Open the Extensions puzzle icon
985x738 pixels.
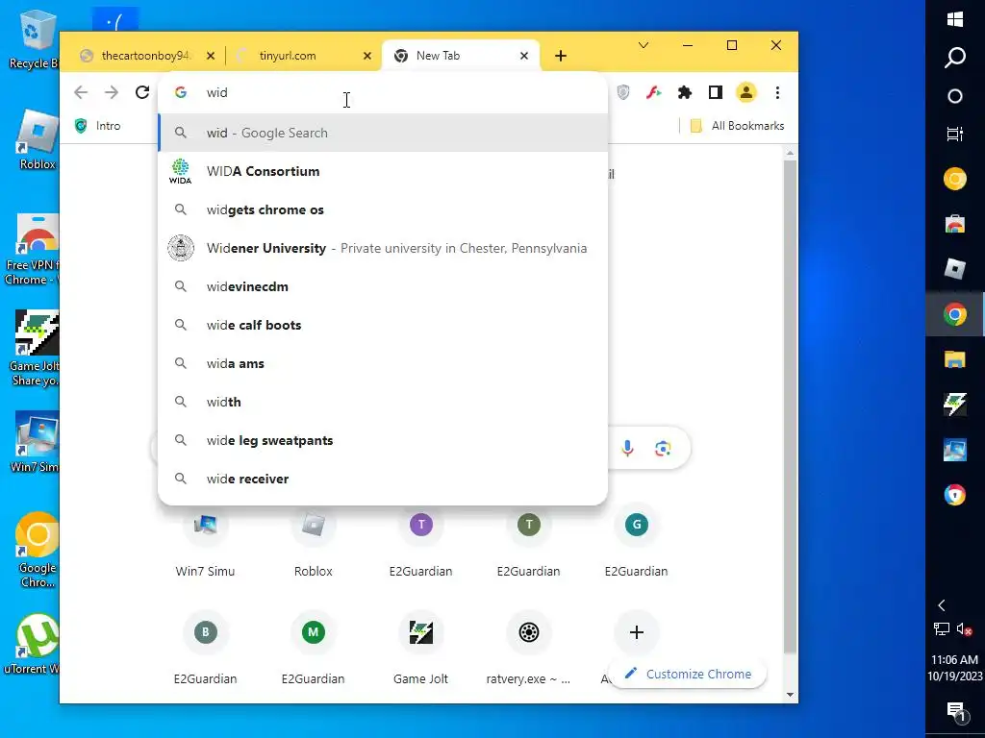[685, 92]
